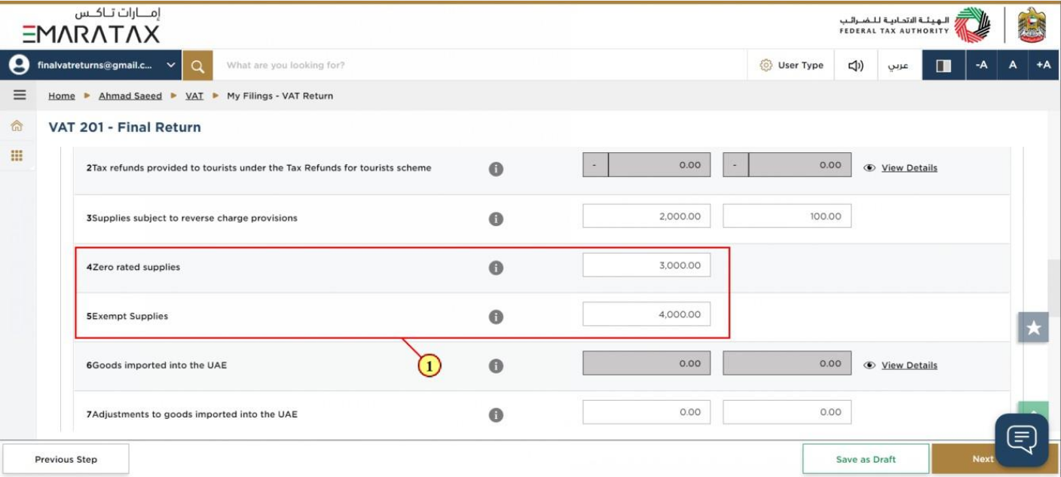Click the eye icon beside tourist refunds View Details
Screen dimensions: 1061x477
(x=870, y=168)
